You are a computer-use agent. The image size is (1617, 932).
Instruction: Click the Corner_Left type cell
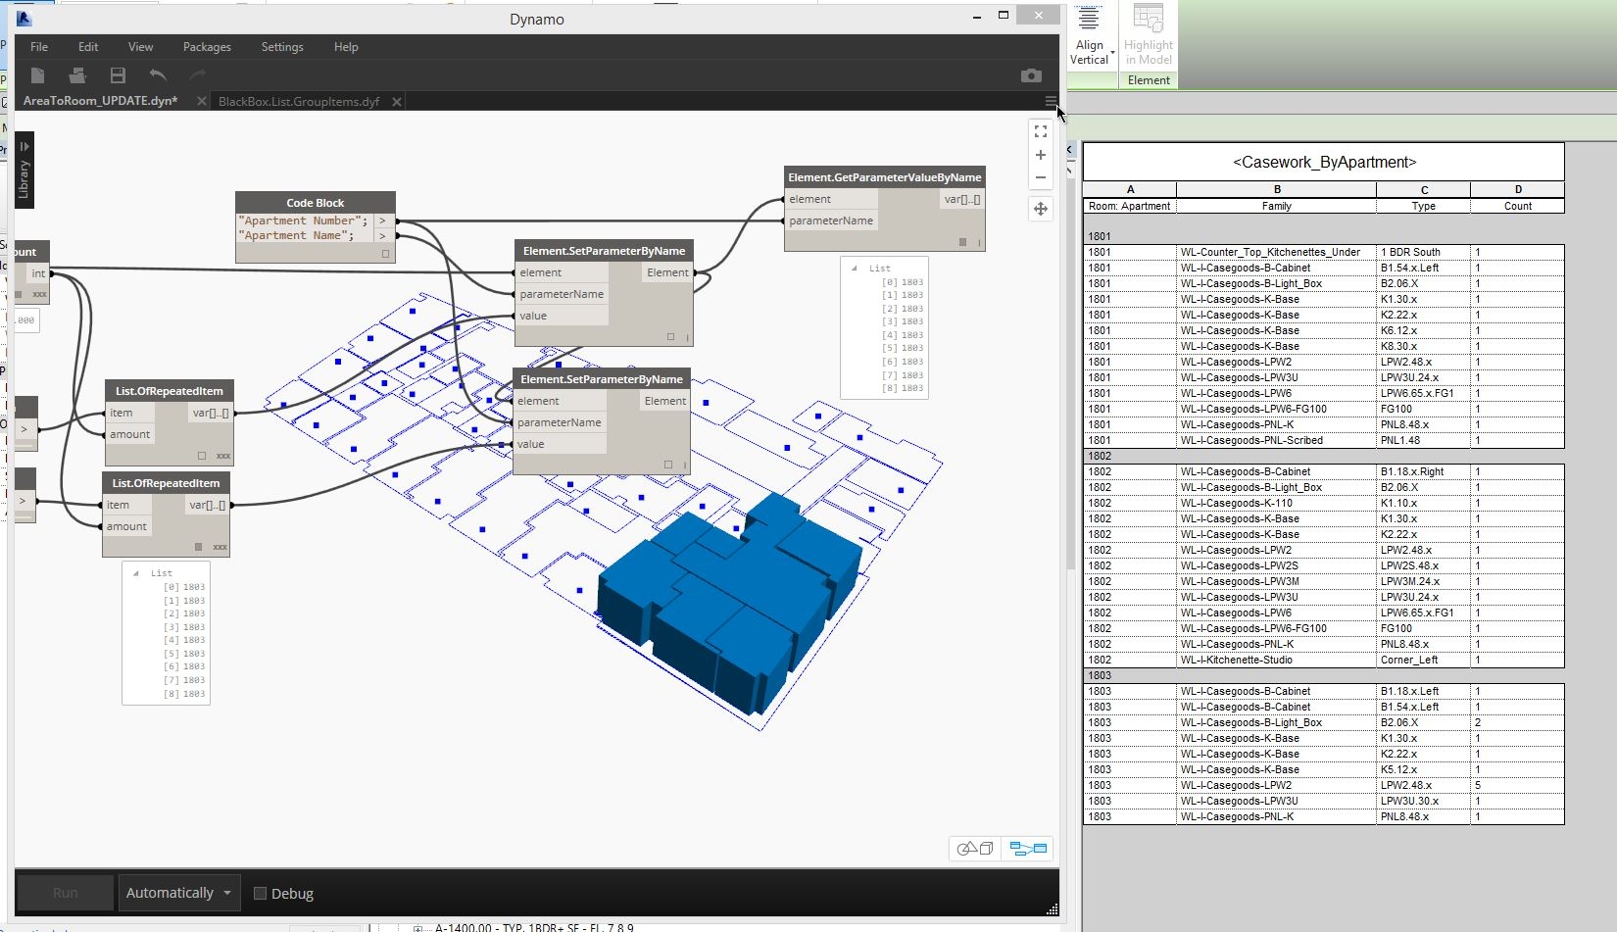[x=1423, y=660]
